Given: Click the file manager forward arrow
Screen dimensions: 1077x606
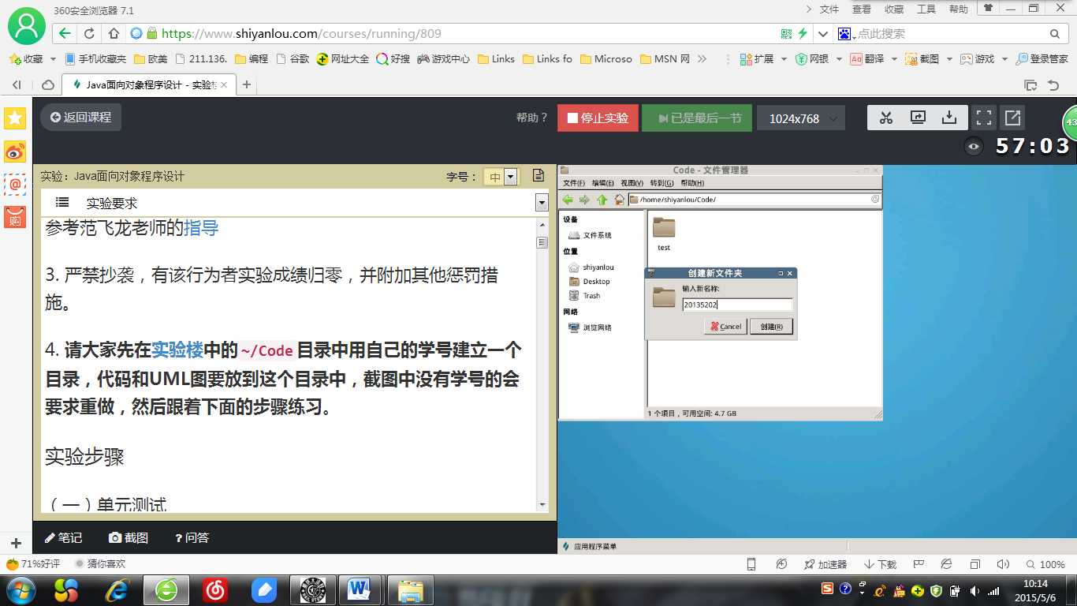Looking at the screenshot, I should [584, 200].
